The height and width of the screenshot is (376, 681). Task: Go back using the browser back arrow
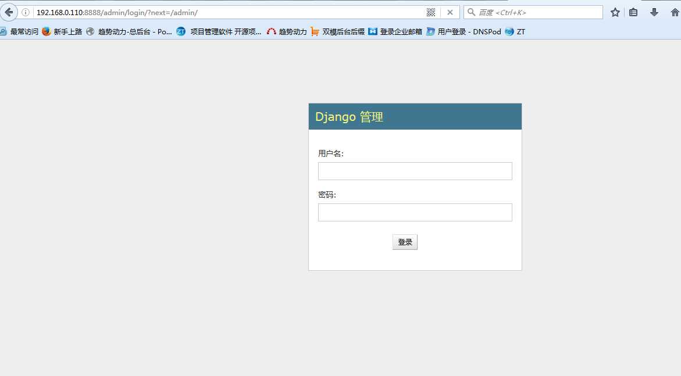(x=9, y=12)
